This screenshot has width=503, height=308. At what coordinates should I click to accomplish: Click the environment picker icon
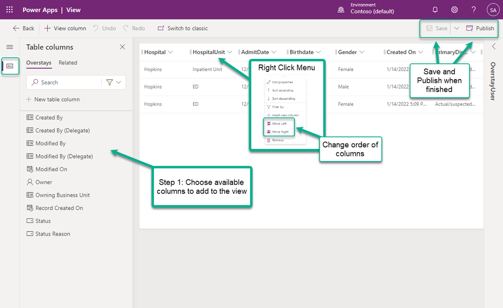click(341, 10)
